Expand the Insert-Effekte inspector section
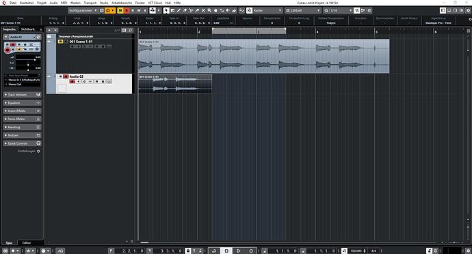The image size is (472, 254). [x=23, y=111]
